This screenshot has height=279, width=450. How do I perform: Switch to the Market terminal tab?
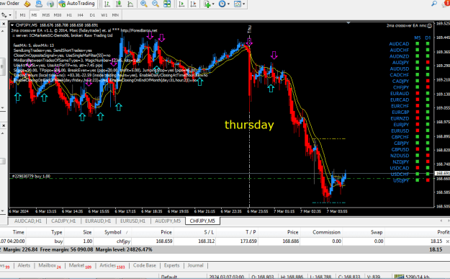(80, 265)
